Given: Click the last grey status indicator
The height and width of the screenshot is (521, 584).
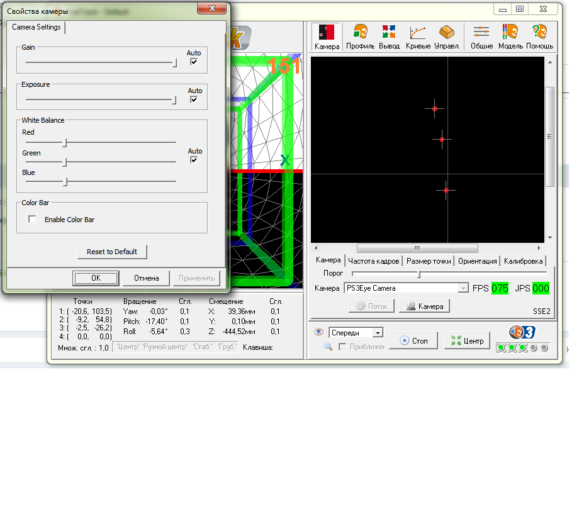Looking at the screenshot, I should [544, 347].
